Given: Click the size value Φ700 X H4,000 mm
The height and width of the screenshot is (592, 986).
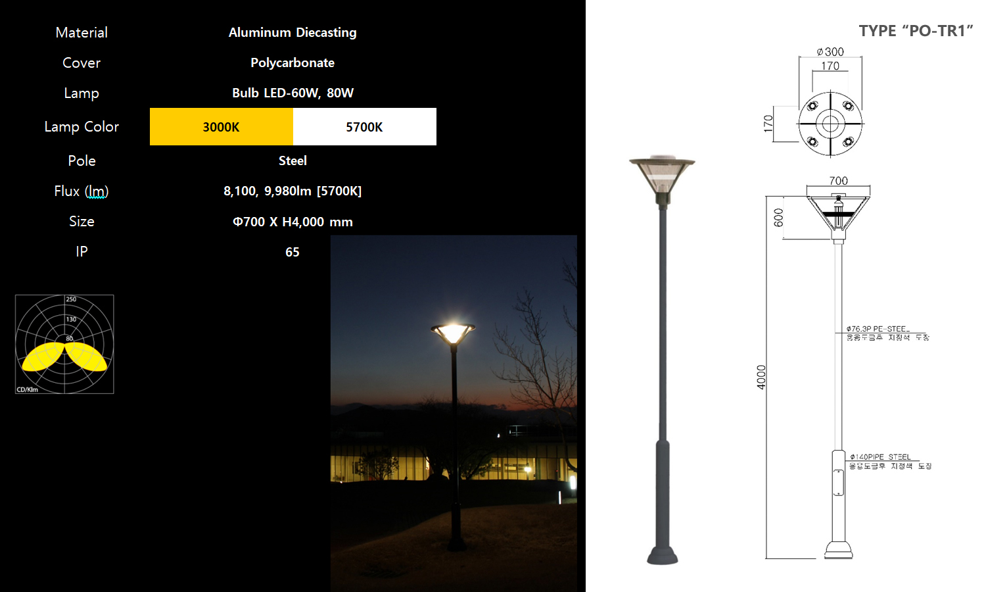Looking at the screenshot, I should coord(293,222).
